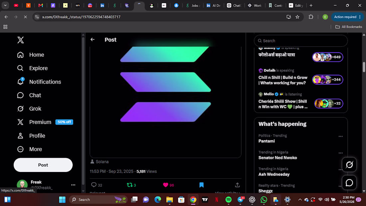Open Explore from the sidebar

(33, 68)
